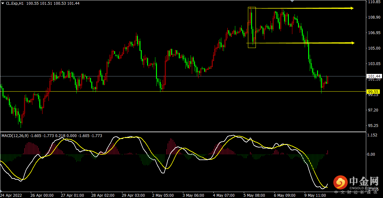Click the upper yellow arrow's arrowhead
This screenshot has height=198, width=383.
(352, 8)
